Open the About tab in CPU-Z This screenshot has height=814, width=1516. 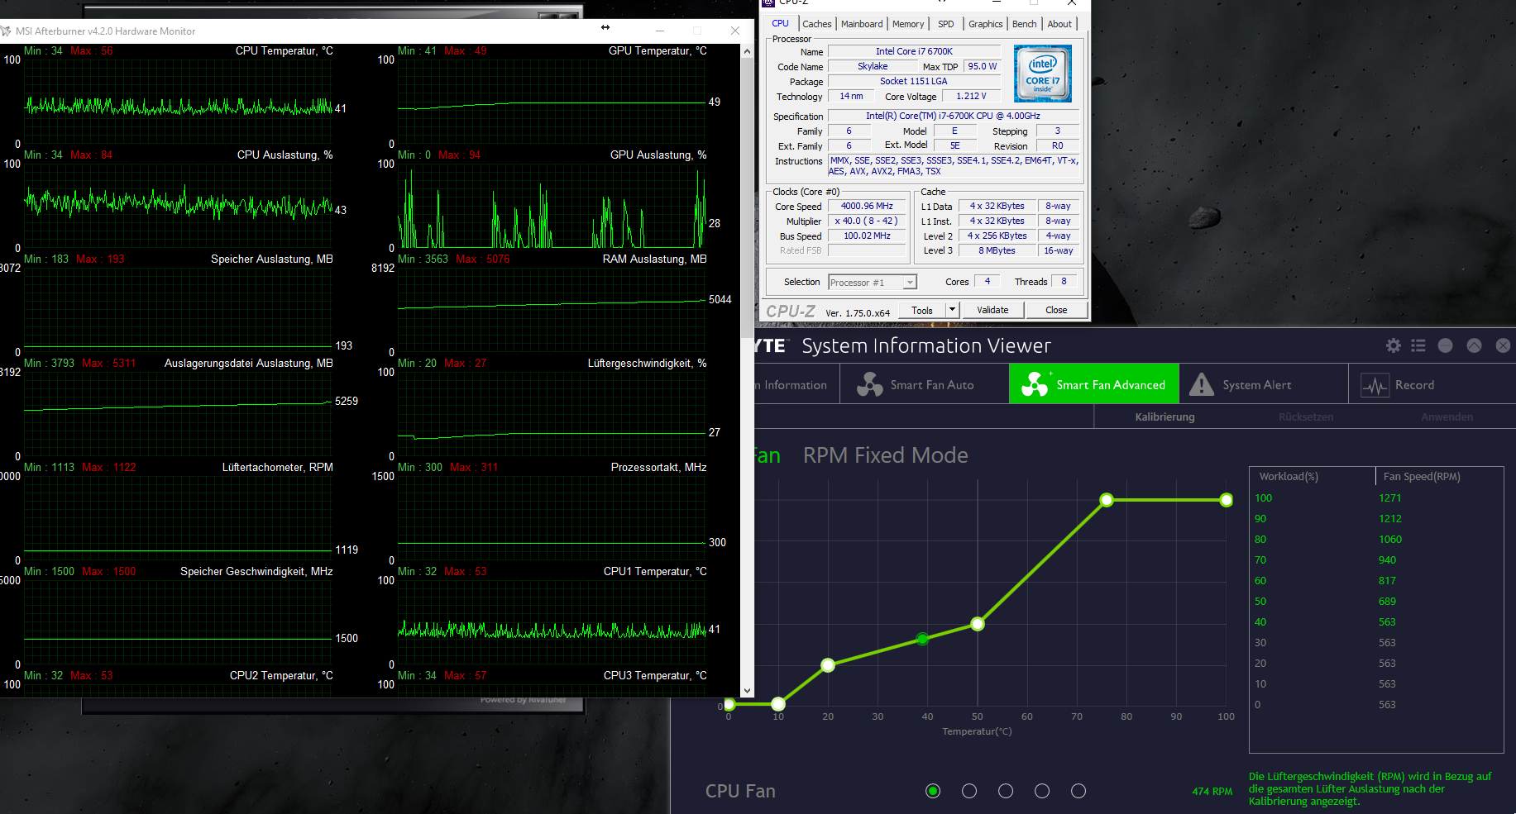point(1059,24)
